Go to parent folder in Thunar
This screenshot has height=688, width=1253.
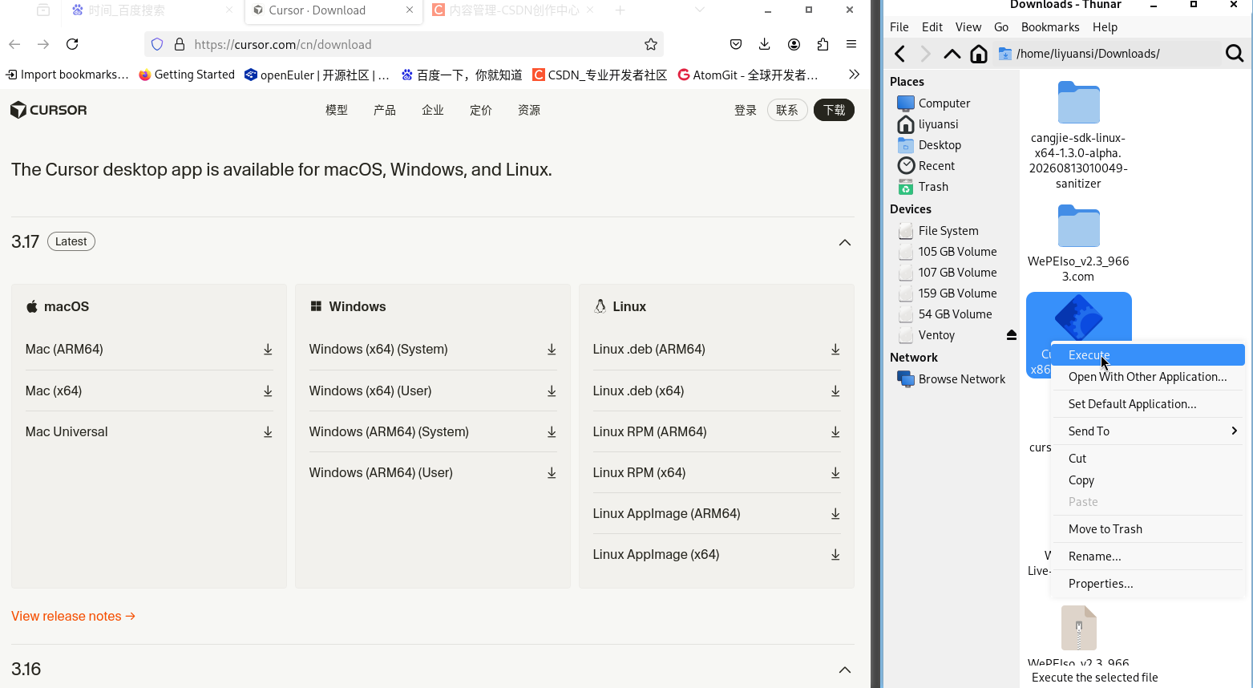[952, 54]
